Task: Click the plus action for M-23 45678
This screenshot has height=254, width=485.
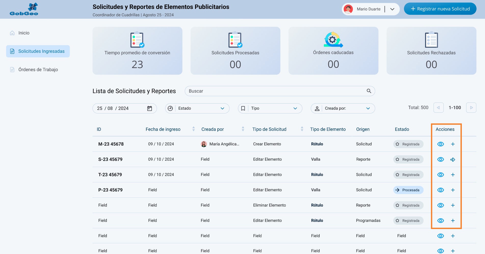Action: click(x=453, y=144)
